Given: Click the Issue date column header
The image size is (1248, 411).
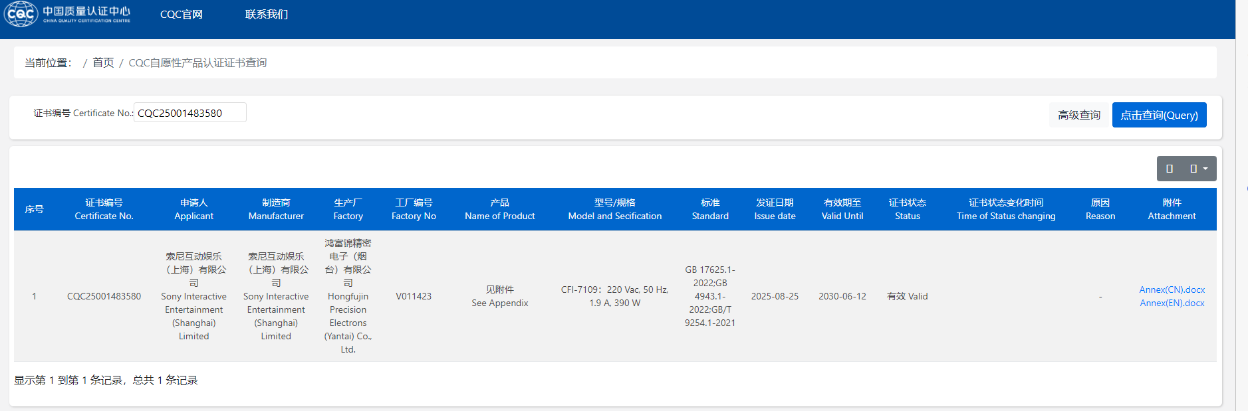Looking at the screenshot, I should pyautogui.click(x=775, y=209).
